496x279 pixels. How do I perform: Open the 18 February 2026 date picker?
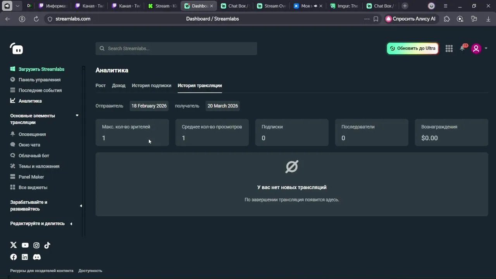click(149, 106)
